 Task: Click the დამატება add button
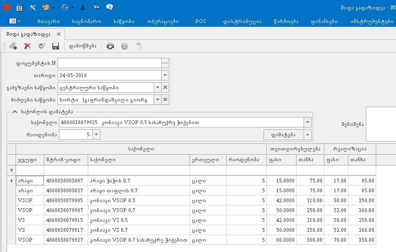284,134
